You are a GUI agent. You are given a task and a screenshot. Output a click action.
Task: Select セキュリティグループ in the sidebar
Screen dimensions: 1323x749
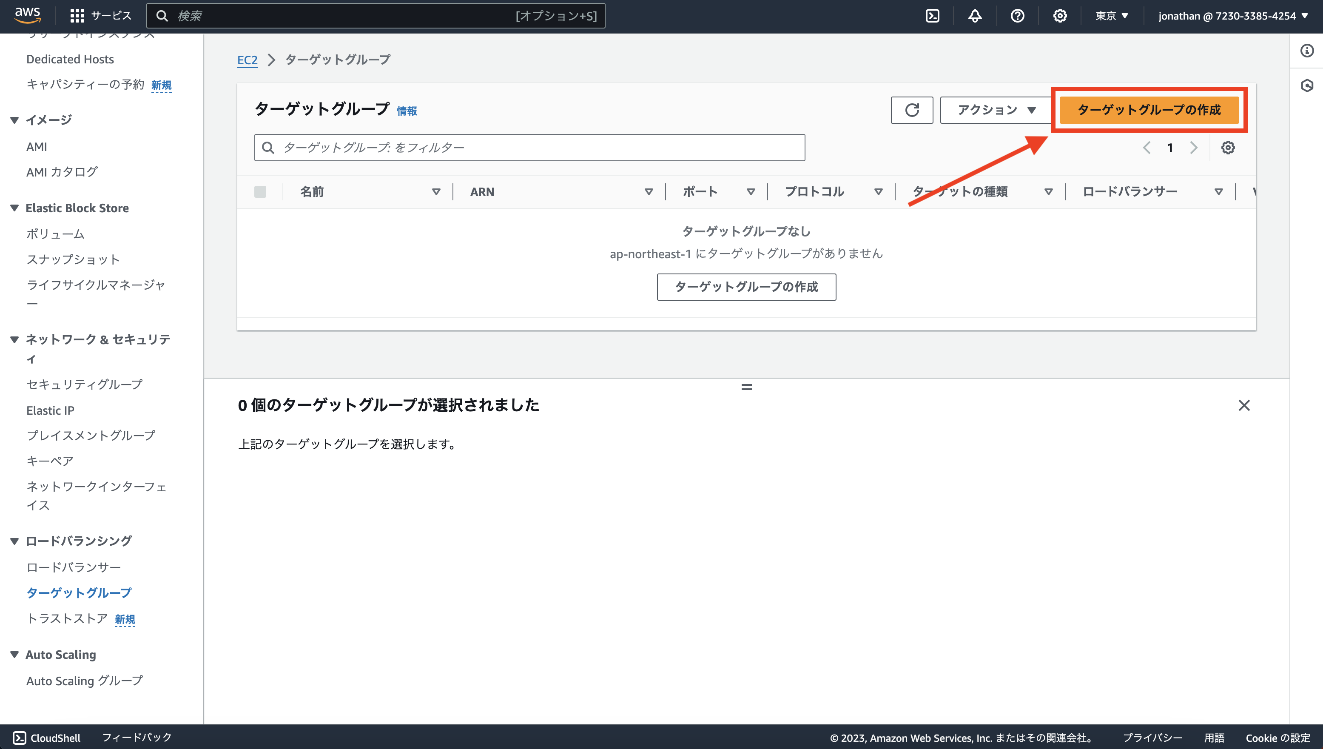(84, 384)
